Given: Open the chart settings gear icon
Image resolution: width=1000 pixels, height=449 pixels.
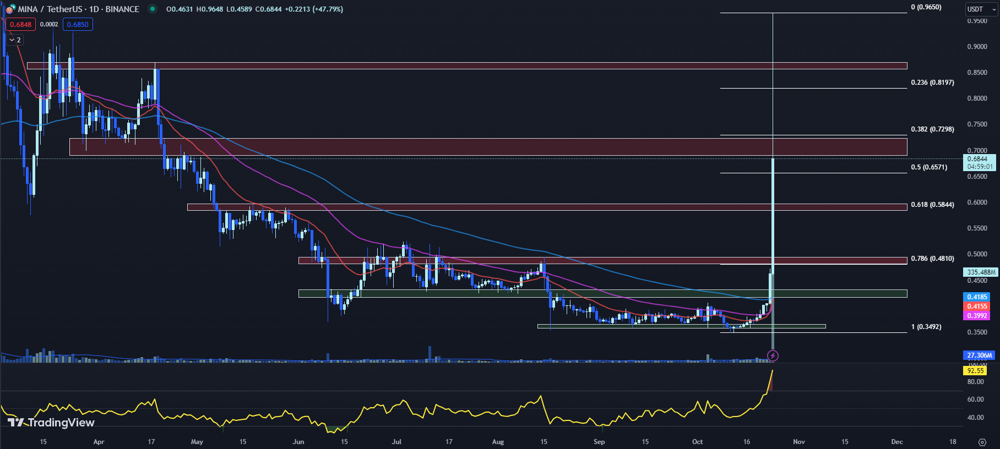Looking at the screenshot, I should (982, 442).
